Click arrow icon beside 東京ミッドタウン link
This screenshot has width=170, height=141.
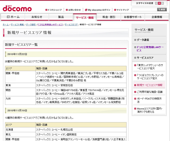point(135,65)
